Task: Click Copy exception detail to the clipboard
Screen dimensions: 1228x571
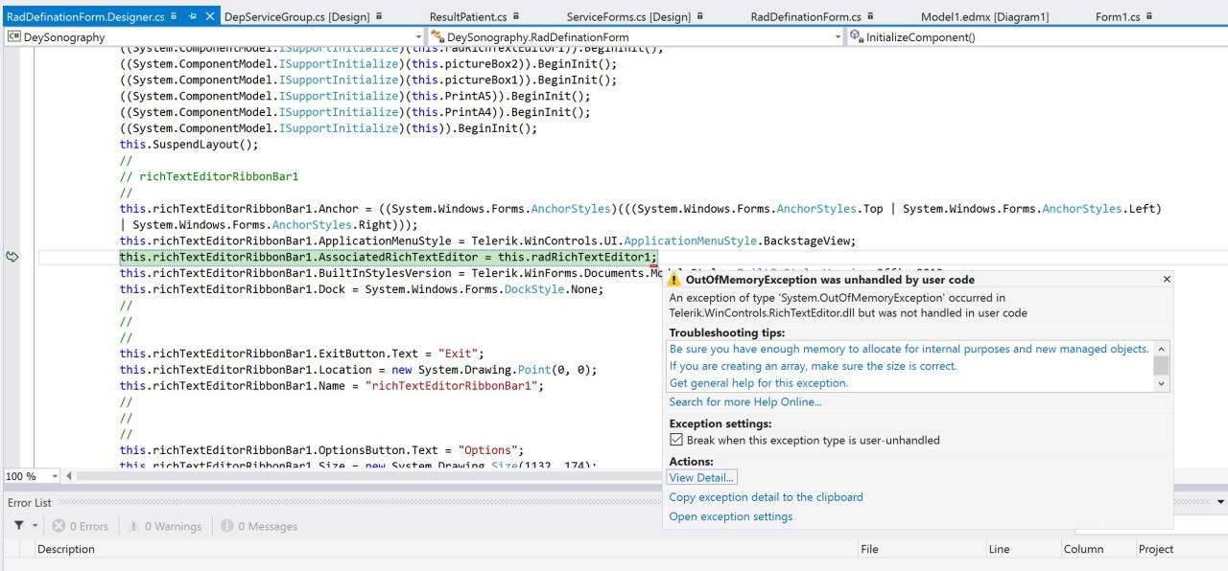Action: coord(766,497)
